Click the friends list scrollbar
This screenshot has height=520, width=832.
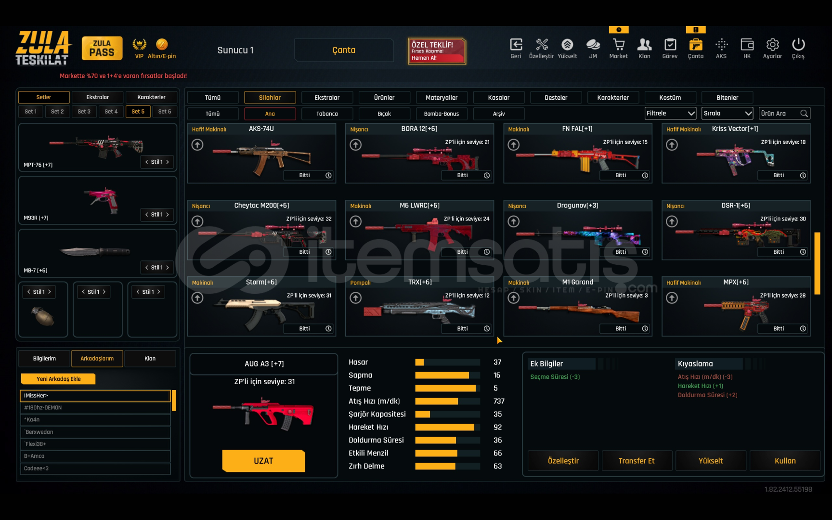174,400
